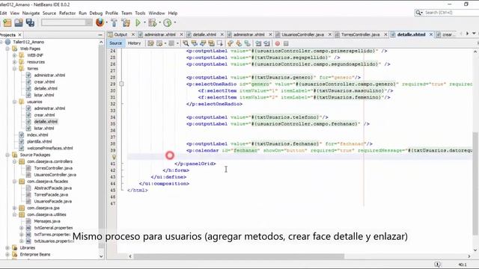The image size is (479, 269).
Task: Click the Debug Project toolbar icon
Action: pos(152,22)
